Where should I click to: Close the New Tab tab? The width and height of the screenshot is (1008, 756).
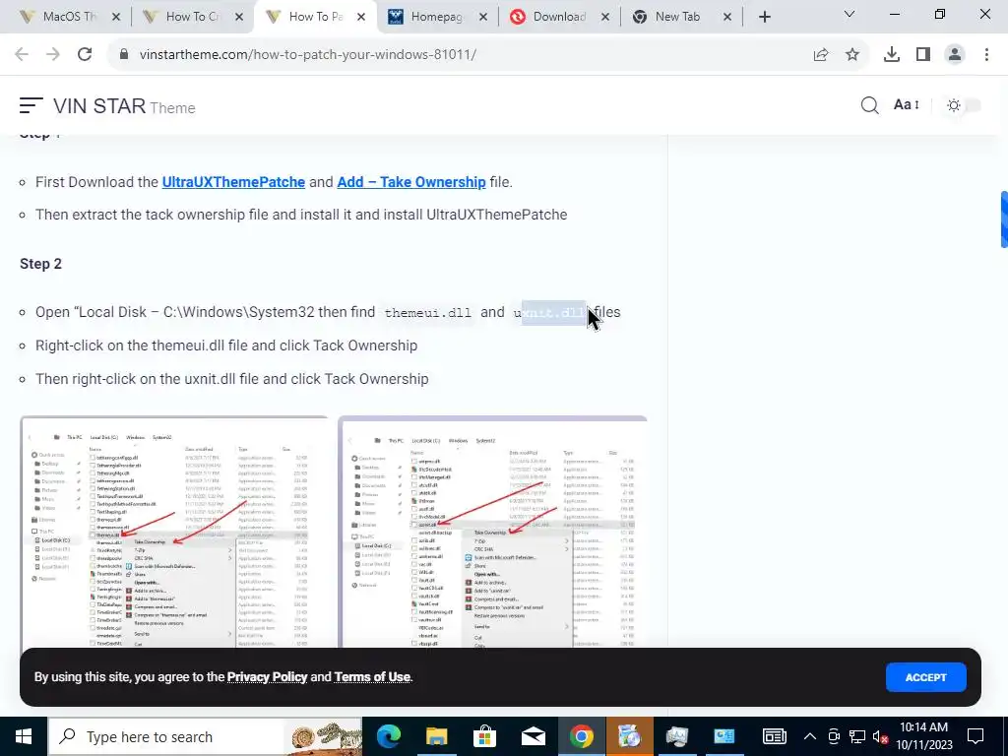tap(727, 18)
